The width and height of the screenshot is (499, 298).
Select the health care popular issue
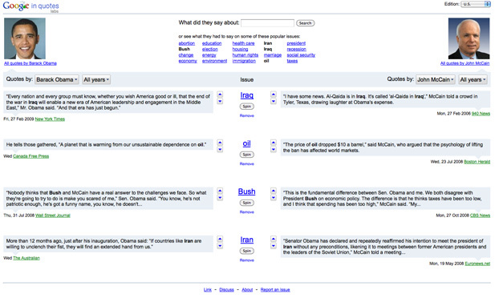pos(243,43)
